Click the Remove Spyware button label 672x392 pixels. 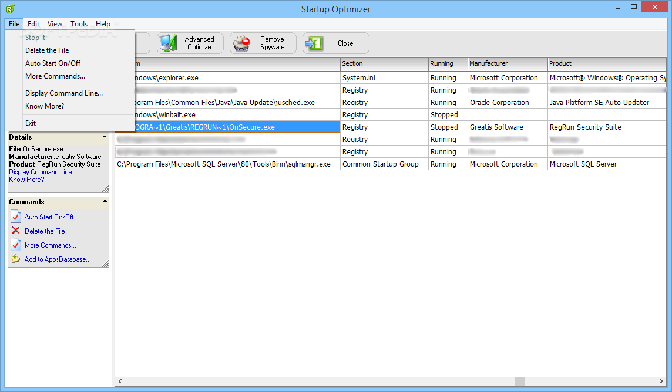272,43
